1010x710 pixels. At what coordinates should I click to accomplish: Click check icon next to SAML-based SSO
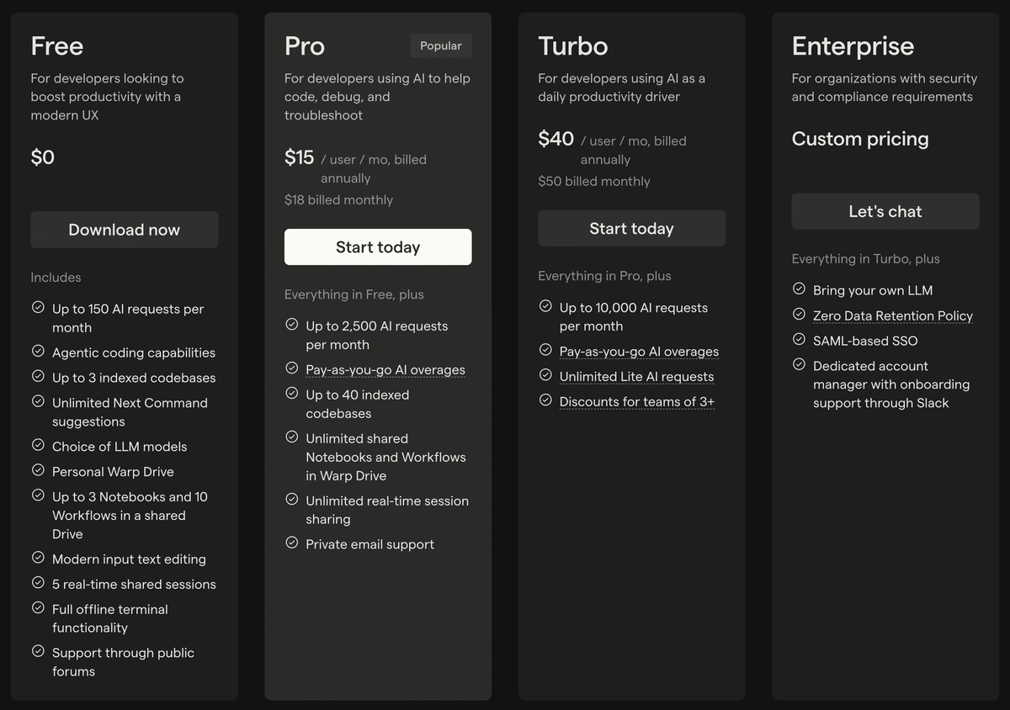[799, 339]
